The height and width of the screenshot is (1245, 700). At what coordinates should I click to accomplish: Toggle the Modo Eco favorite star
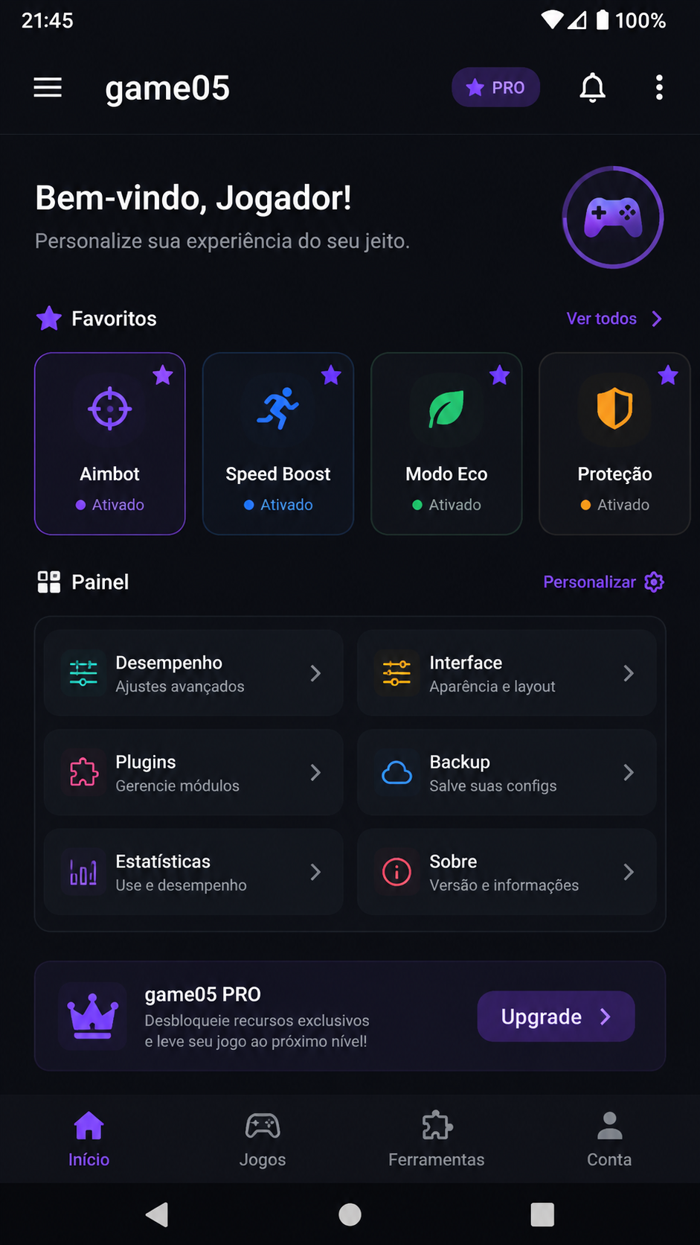(499, 375)
